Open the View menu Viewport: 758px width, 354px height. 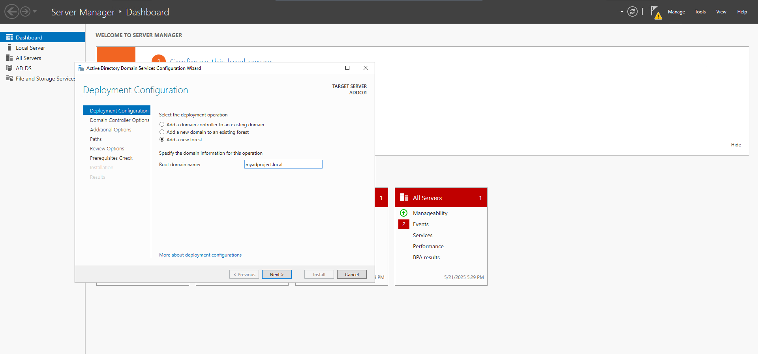pos(721,12)
